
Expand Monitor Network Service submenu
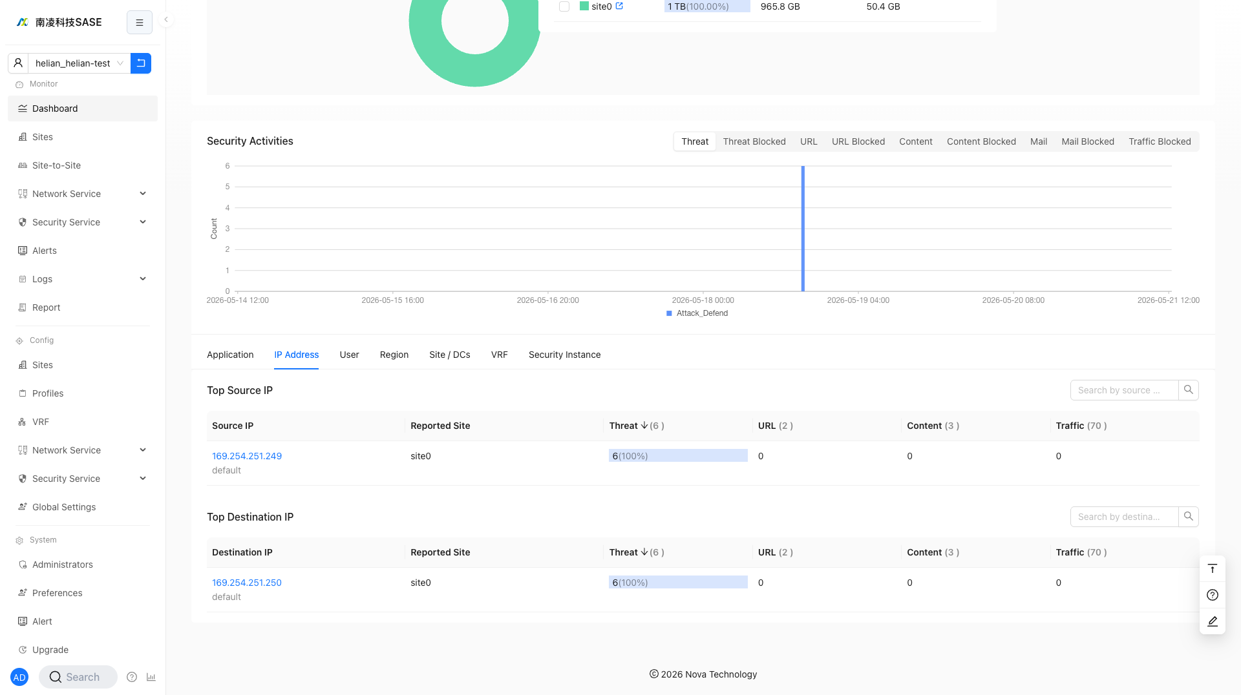point(83,194)
